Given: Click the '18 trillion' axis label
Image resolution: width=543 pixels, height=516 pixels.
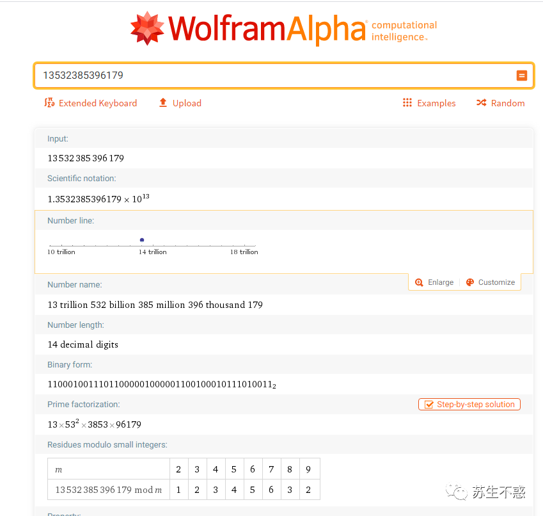Looking at the screenshot, I should (x=244, y=252).
